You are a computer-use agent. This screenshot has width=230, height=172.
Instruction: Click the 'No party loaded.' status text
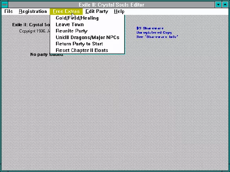47,54
